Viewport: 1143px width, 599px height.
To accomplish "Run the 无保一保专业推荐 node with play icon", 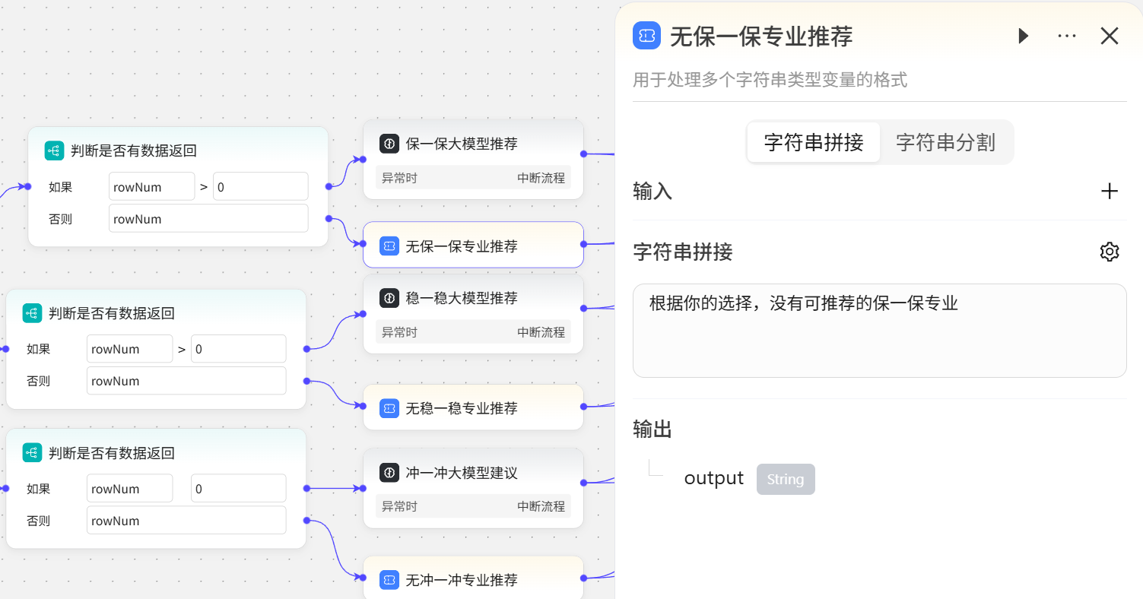I will pos(1024,36).
